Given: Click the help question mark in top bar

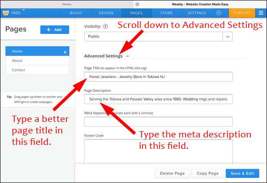Looking at the screenshot, I should pos(218,13).
